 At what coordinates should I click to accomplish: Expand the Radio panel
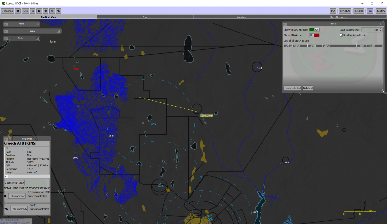[x=6, y=24]
